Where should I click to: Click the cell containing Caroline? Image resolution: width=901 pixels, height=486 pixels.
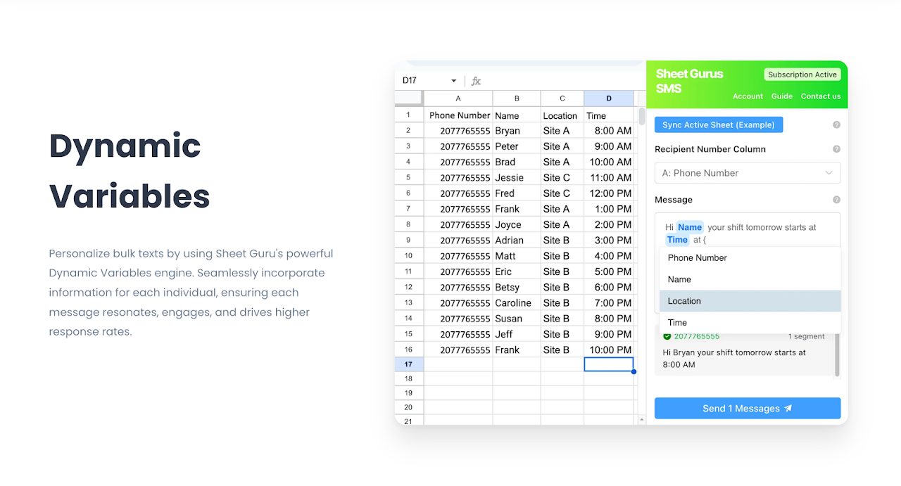click(517, 303)
